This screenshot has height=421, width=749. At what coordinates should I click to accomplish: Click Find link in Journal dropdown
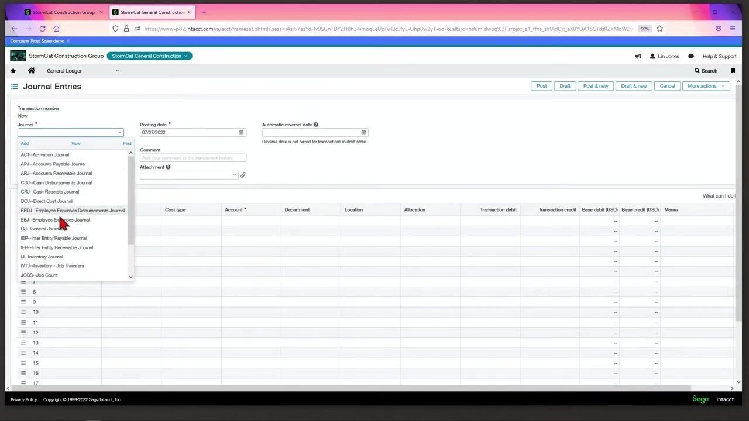click(127, 143)
